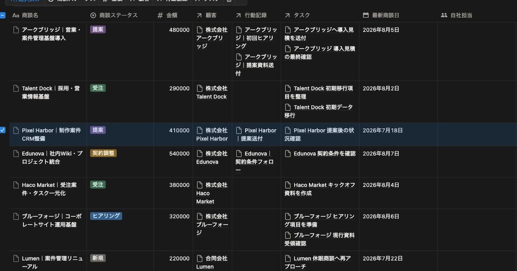
Task: Click 提案 status tag in Pixel Harbor row
Action: pos(98,130)
